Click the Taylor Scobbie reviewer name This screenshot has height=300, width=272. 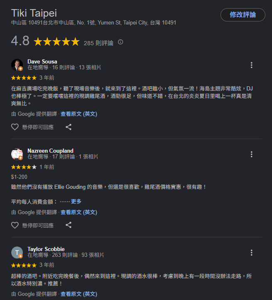tap(46, 249)
